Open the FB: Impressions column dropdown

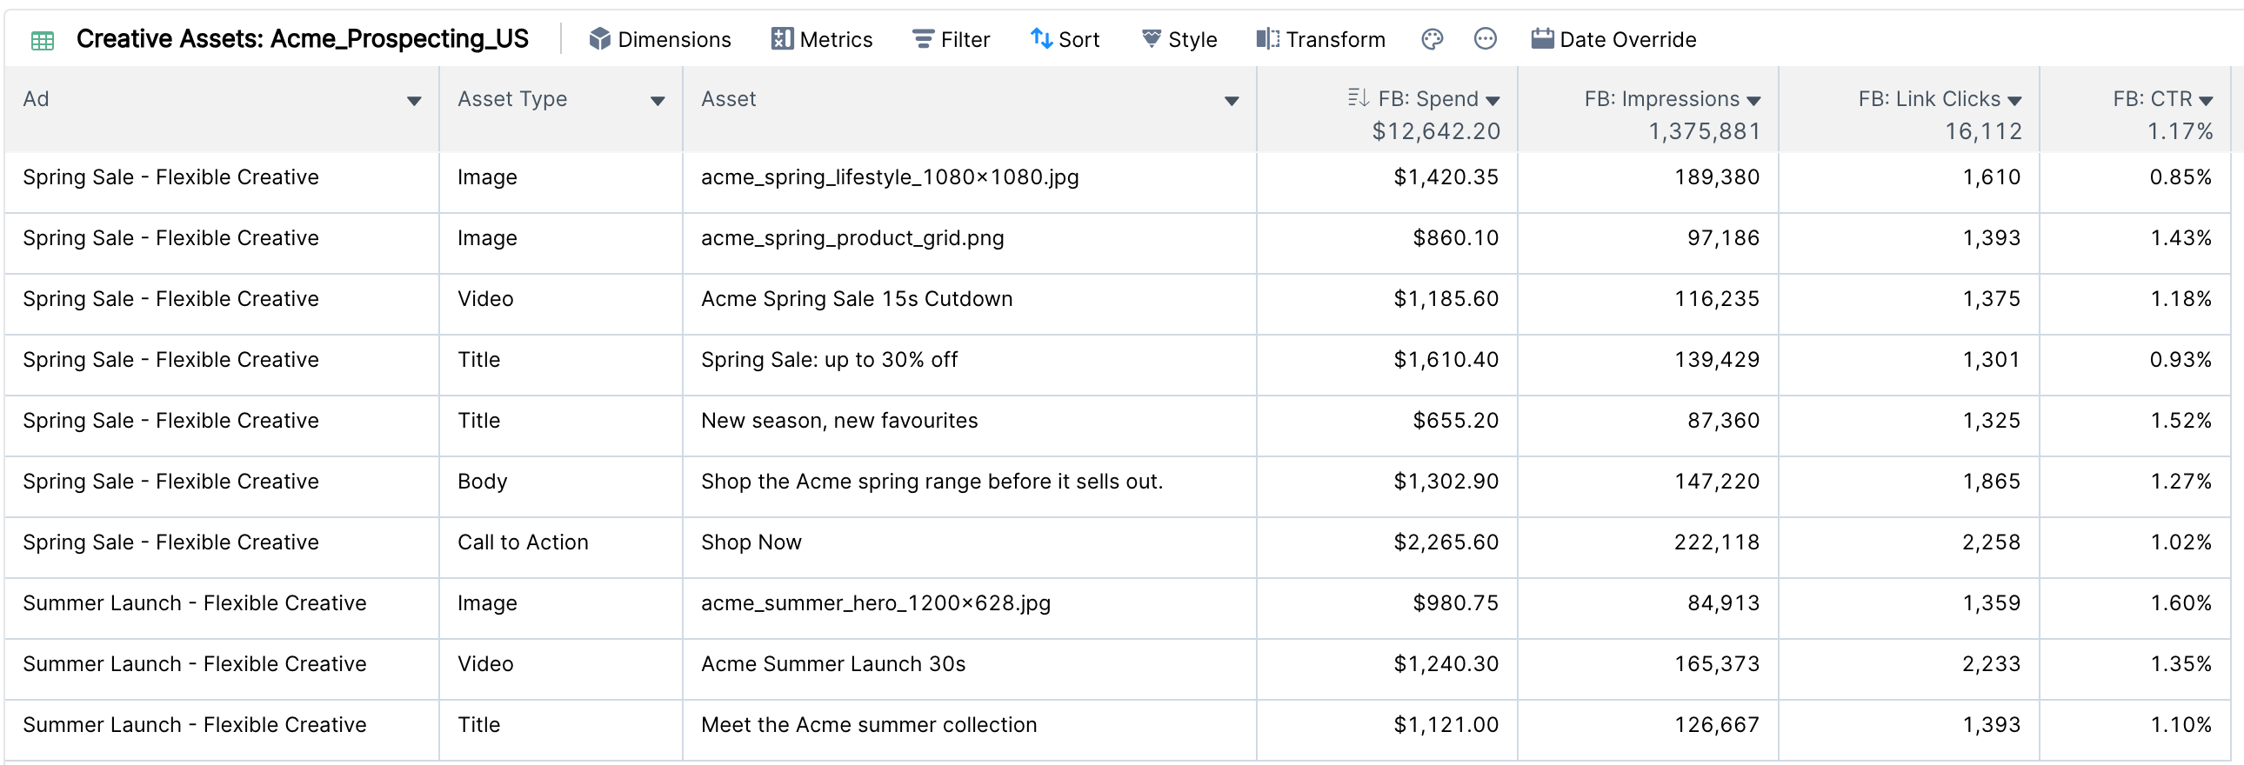[x=1753, y=101]
